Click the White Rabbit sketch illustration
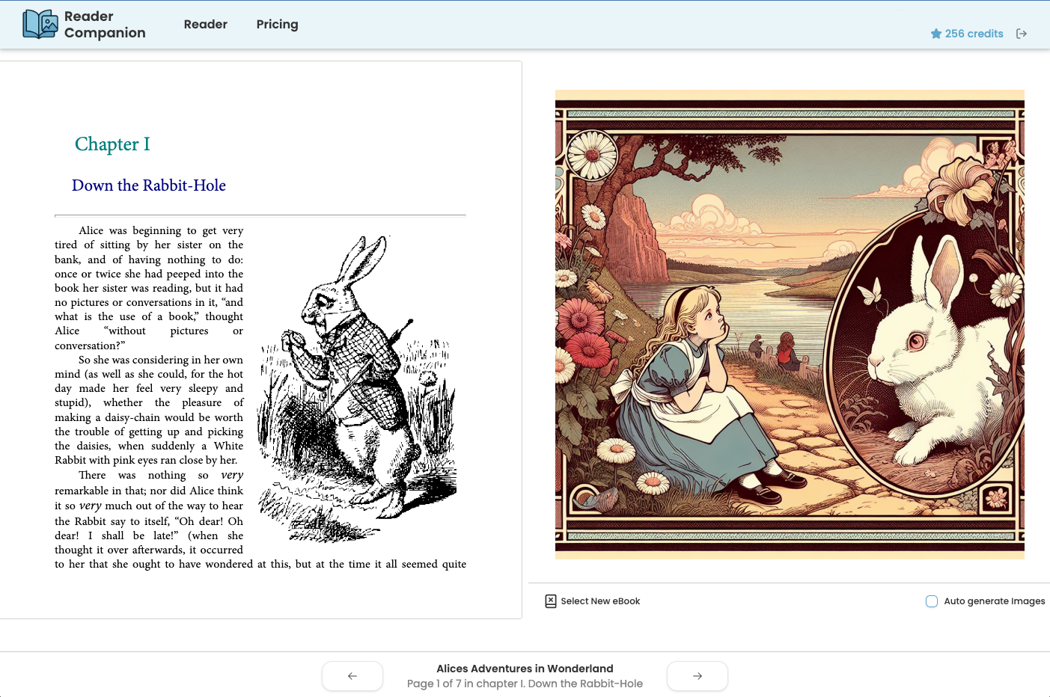The height and width of the screenshot is (697, 1050). pyautogui.click(x=357, y=389)
